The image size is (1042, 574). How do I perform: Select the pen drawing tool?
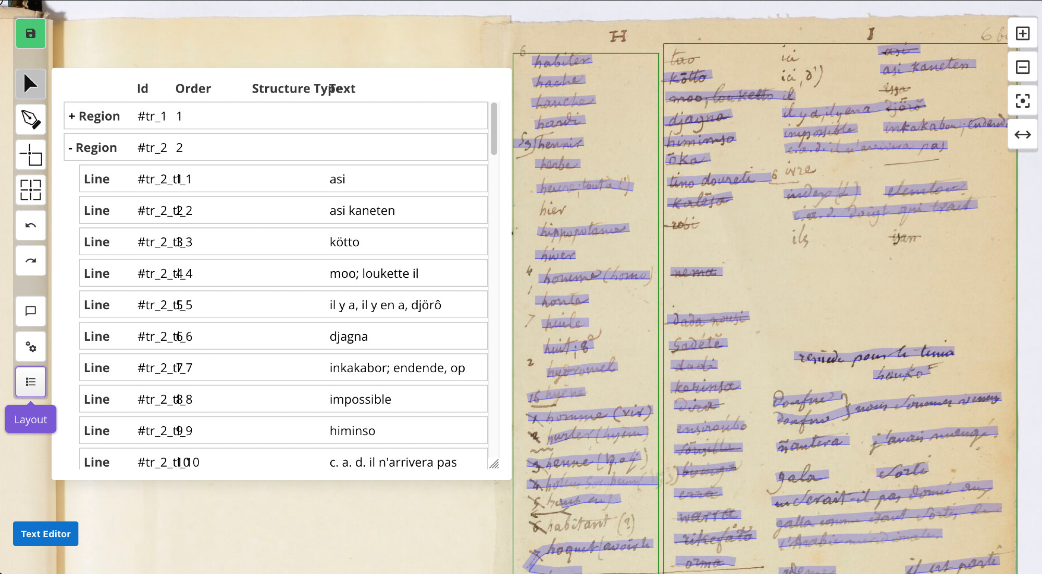point(31,119)
